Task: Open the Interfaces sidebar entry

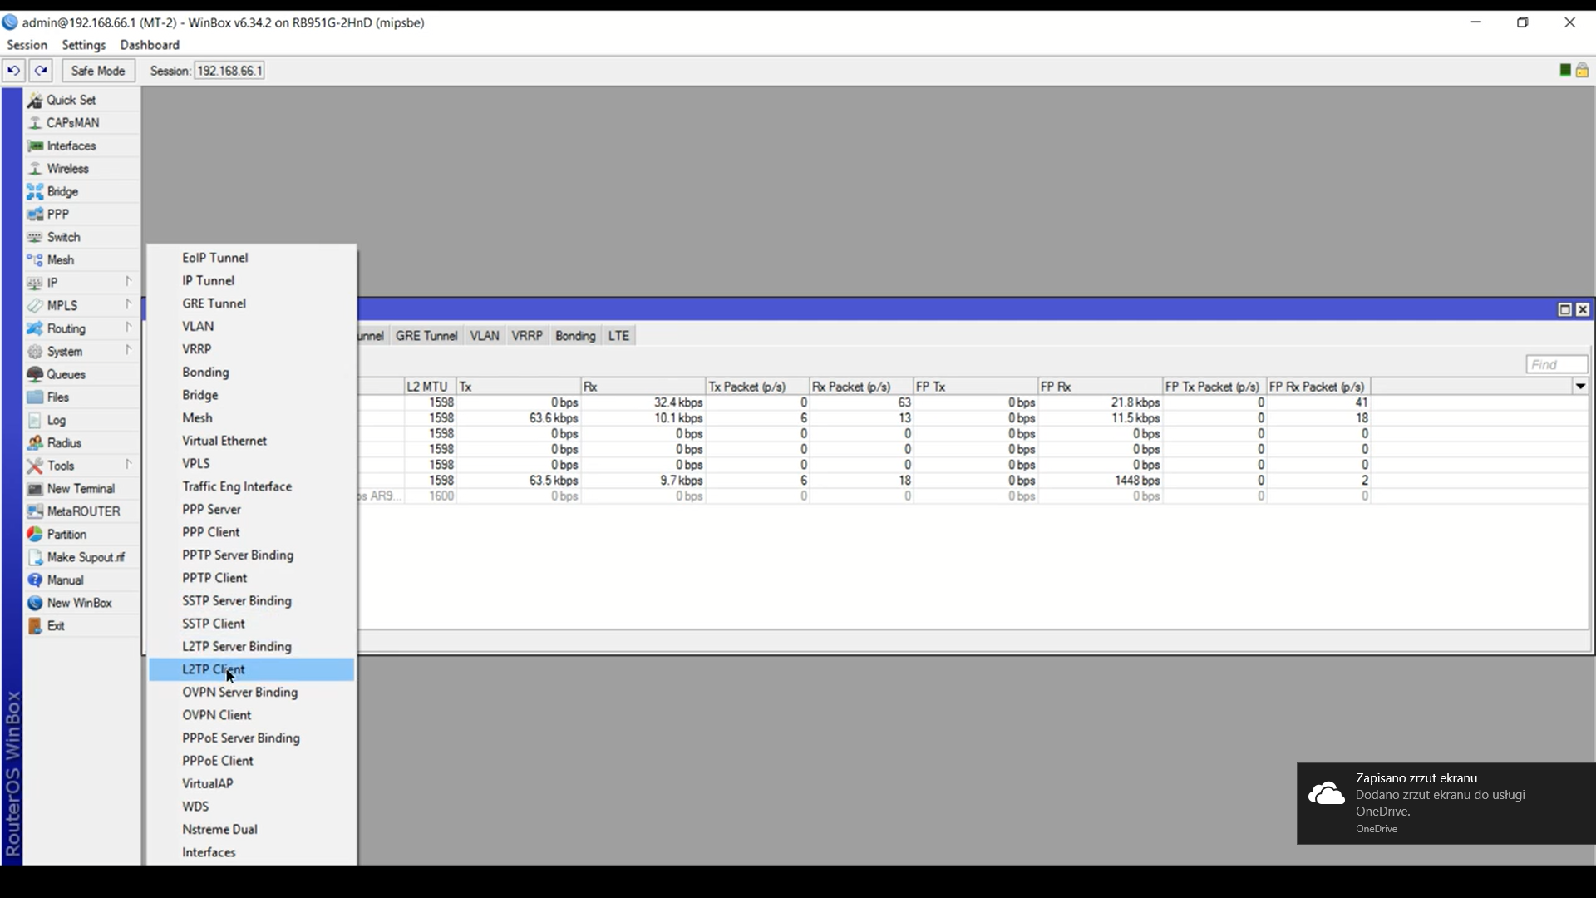Action: 81,146
